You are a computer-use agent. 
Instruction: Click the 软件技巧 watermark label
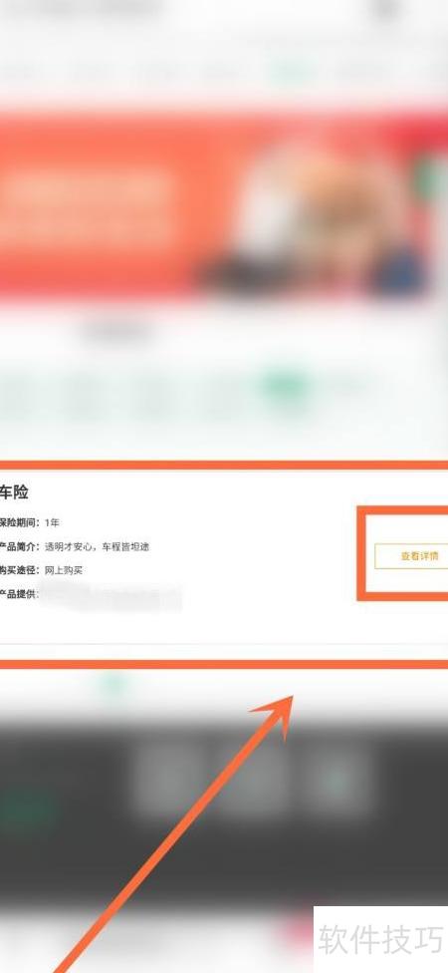tap(380, 939)
